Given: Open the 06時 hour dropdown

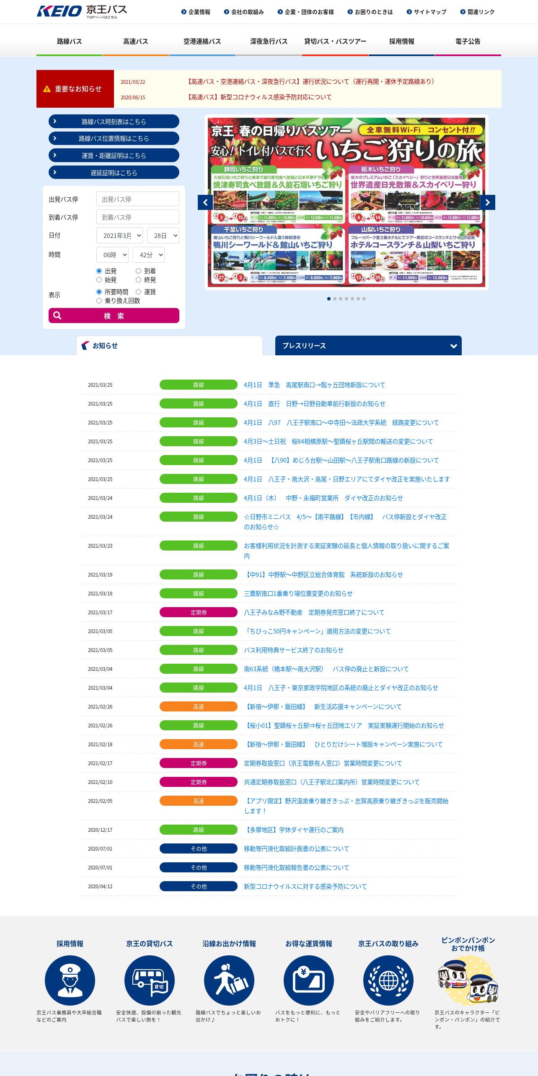Looking at the screenshot, I should pos(112,255).
